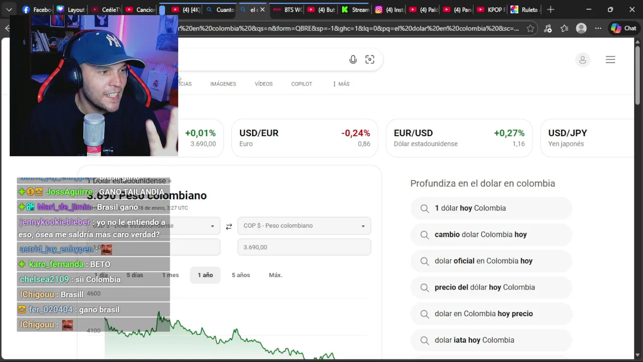Swap currencies with the arrows icon
This screenshot has height=362, width=643.
(229, 227)
